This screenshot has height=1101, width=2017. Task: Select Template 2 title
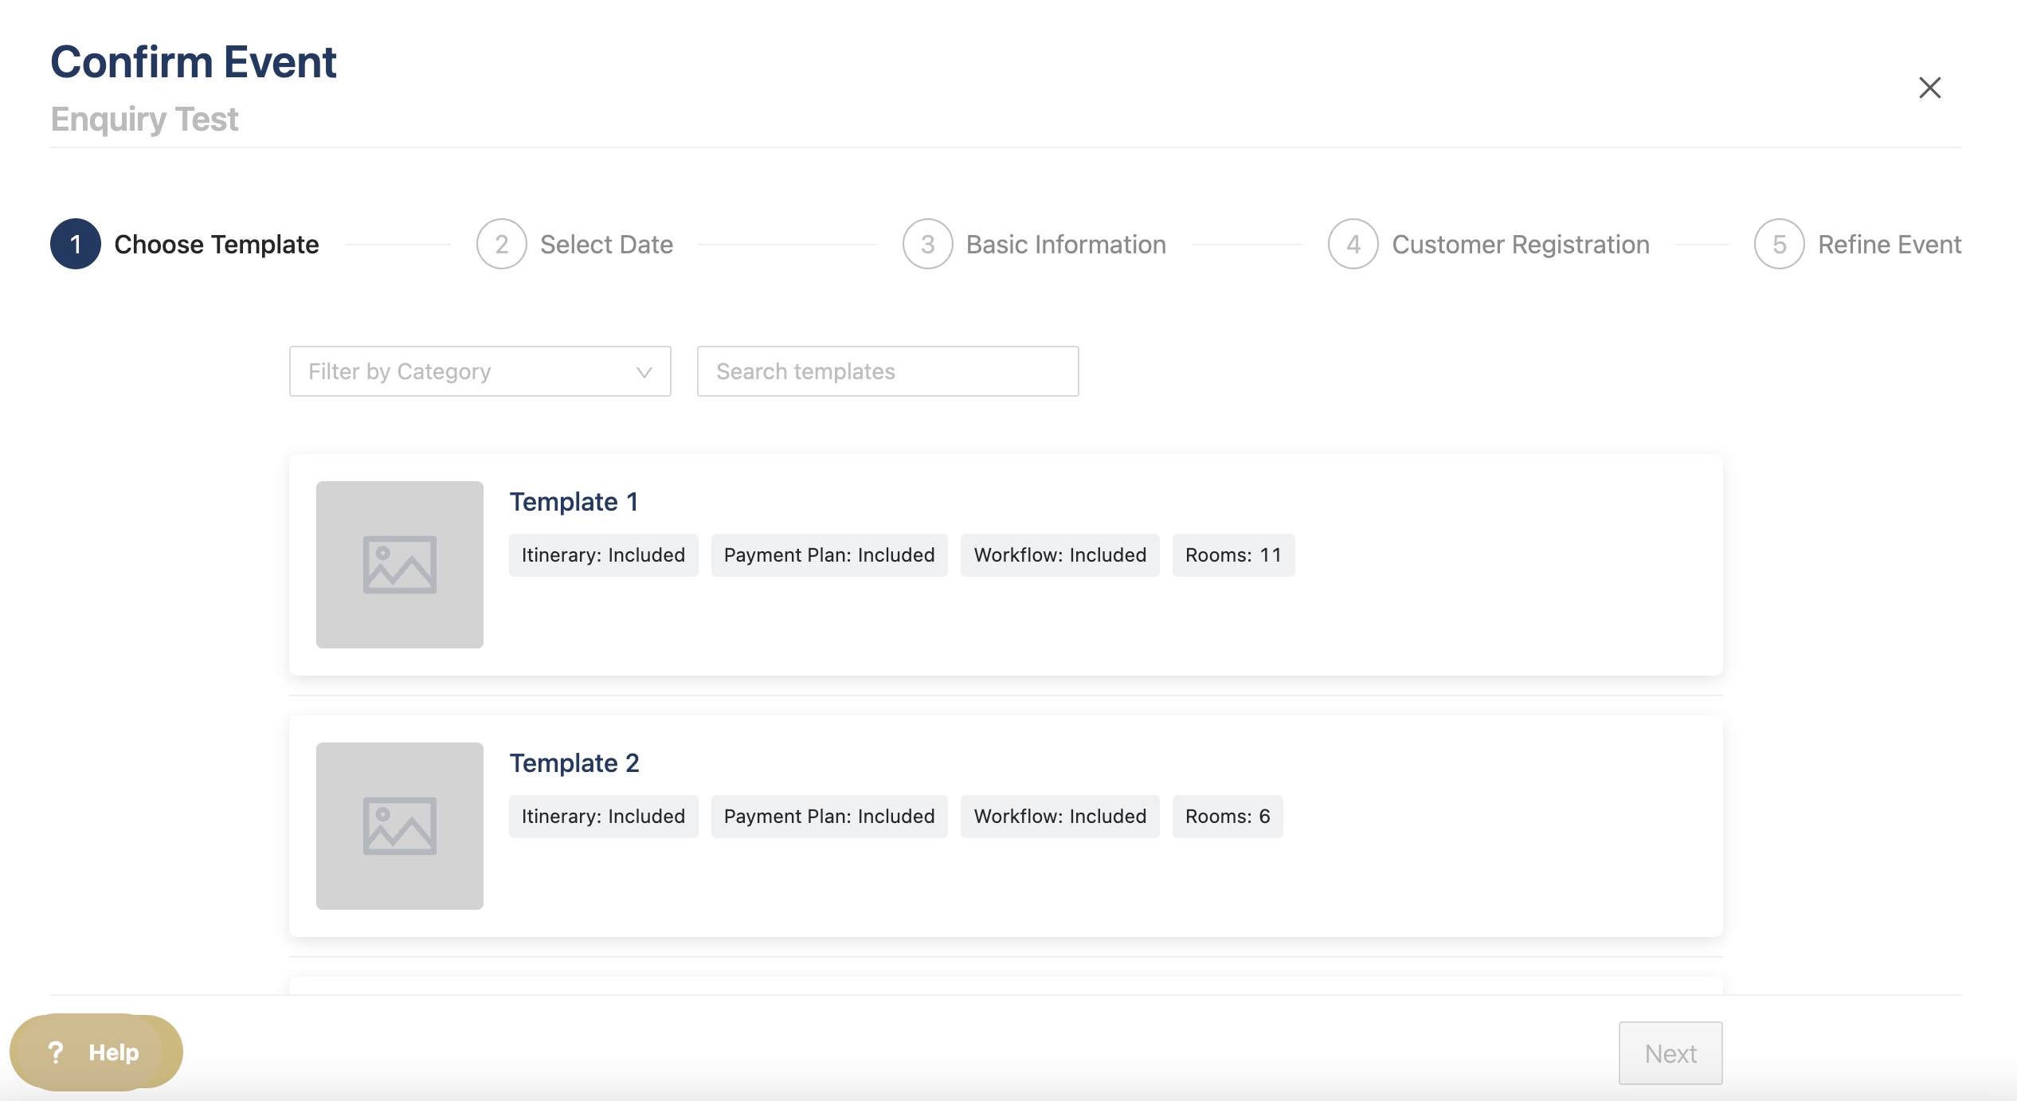[x=574, y=763]
